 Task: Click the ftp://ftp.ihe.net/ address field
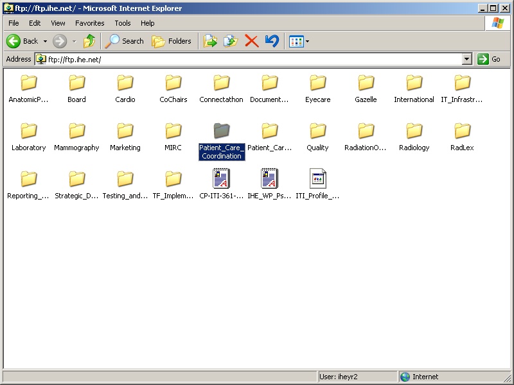(x=248, y=59)
